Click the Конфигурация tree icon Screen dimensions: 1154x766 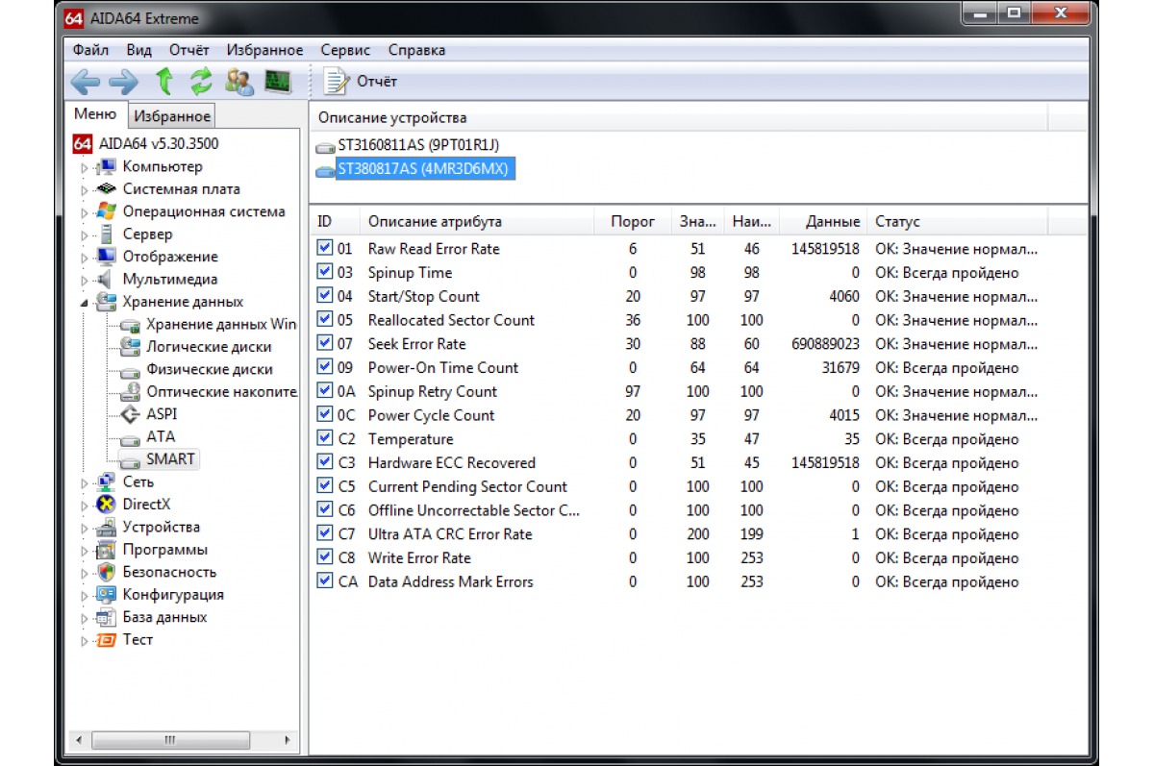[106, 595]
